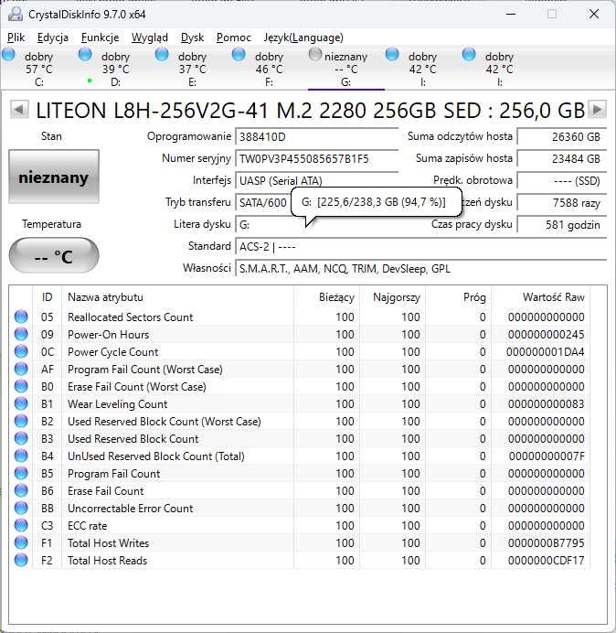Open the Edycja menu
Screen dimensions: 616x633
coord(53,38)
